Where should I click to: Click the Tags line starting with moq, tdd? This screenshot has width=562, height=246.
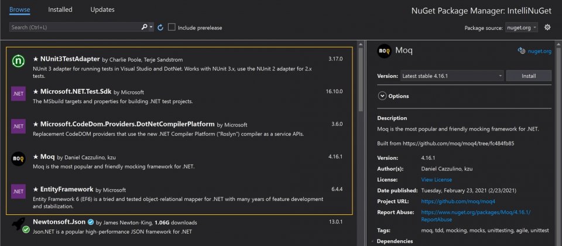point(485,231)
